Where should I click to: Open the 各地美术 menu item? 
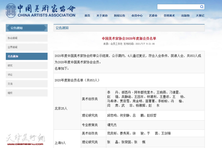(169, 16)
